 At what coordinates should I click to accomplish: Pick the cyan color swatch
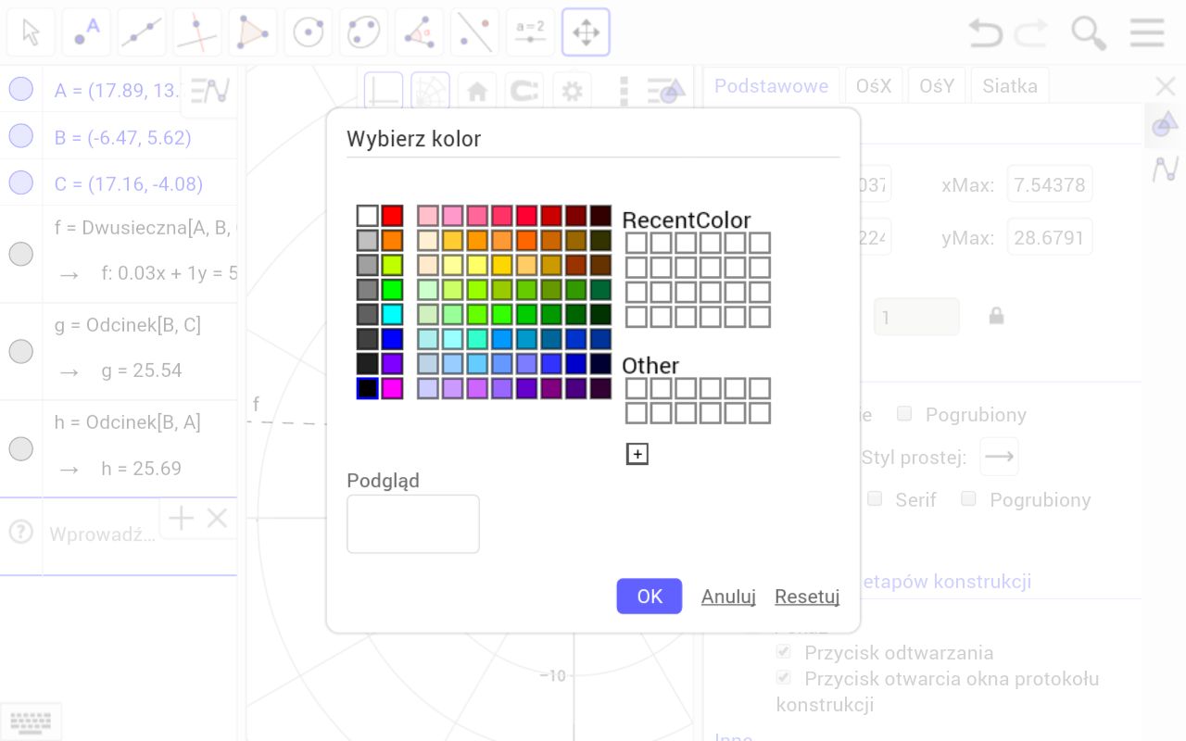pyautogui.click(x=393, y=314)
